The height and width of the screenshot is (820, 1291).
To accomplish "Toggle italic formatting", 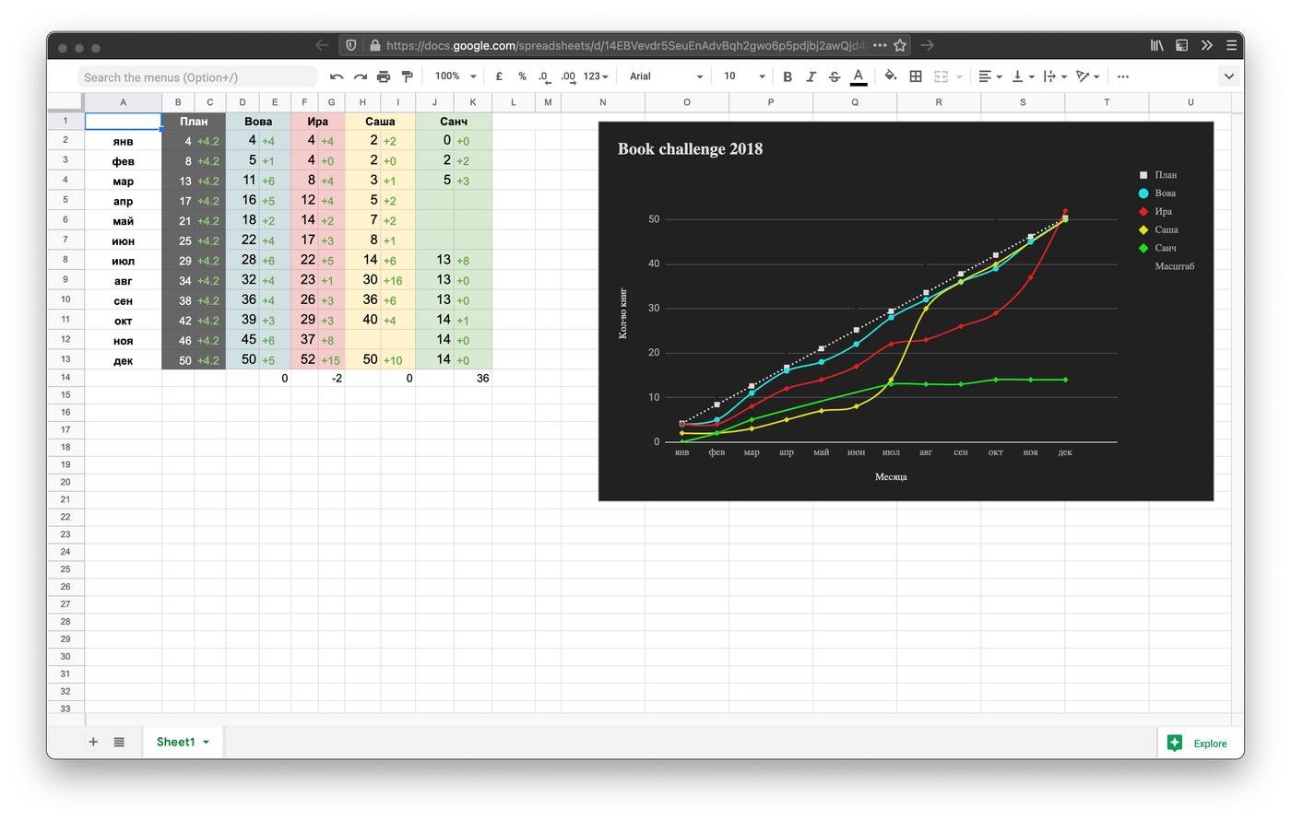I will 811,76.
